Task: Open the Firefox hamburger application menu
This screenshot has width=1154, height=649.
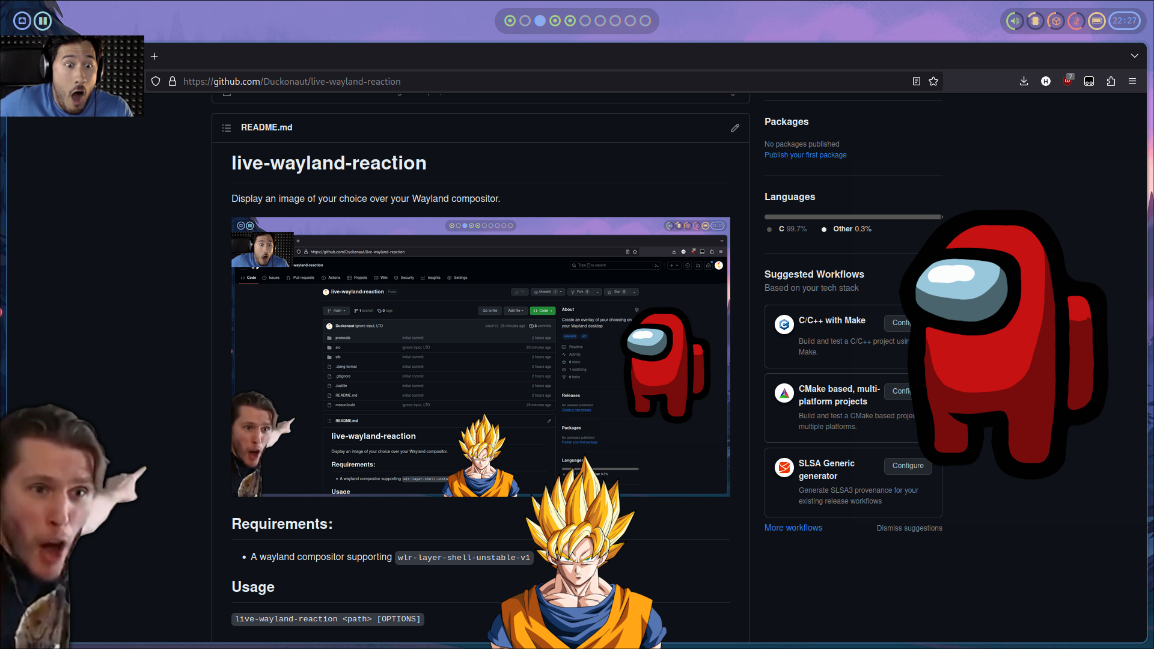Action: tap(1132, 81)
